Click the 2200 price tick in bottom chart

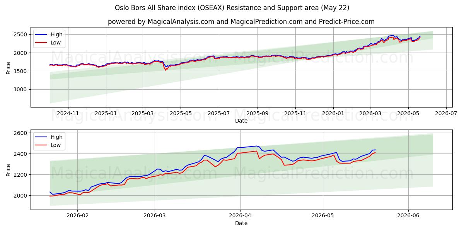pyautogui.click(x=21, y=175)
